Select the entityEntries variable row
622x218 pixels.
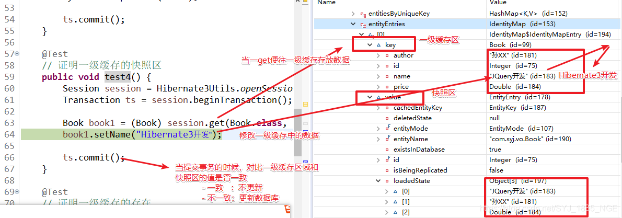467,24
